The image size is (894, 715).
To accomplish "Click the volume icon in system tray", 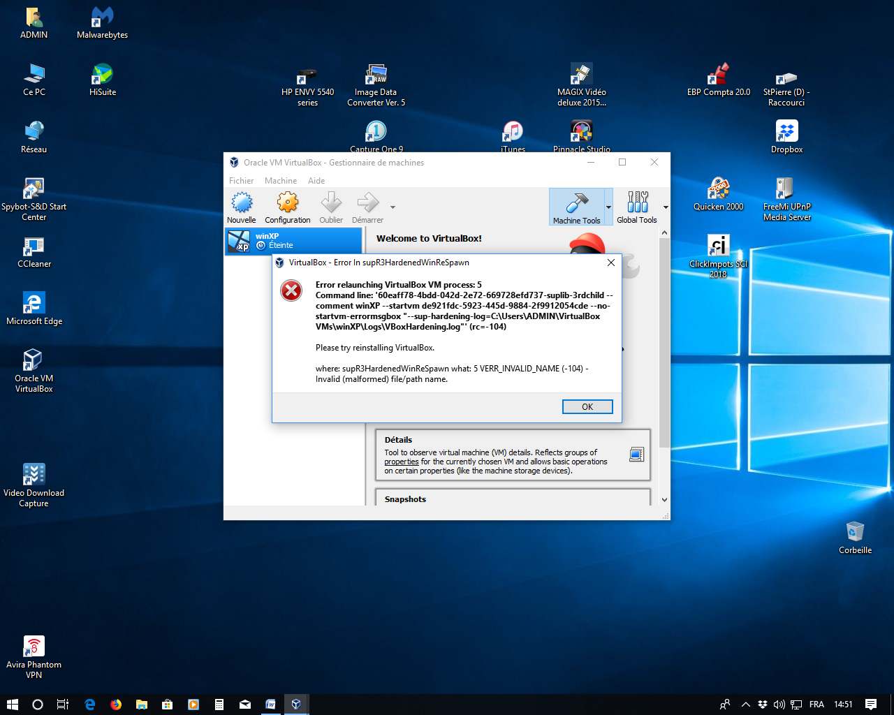I will click(x=779, y=705).
